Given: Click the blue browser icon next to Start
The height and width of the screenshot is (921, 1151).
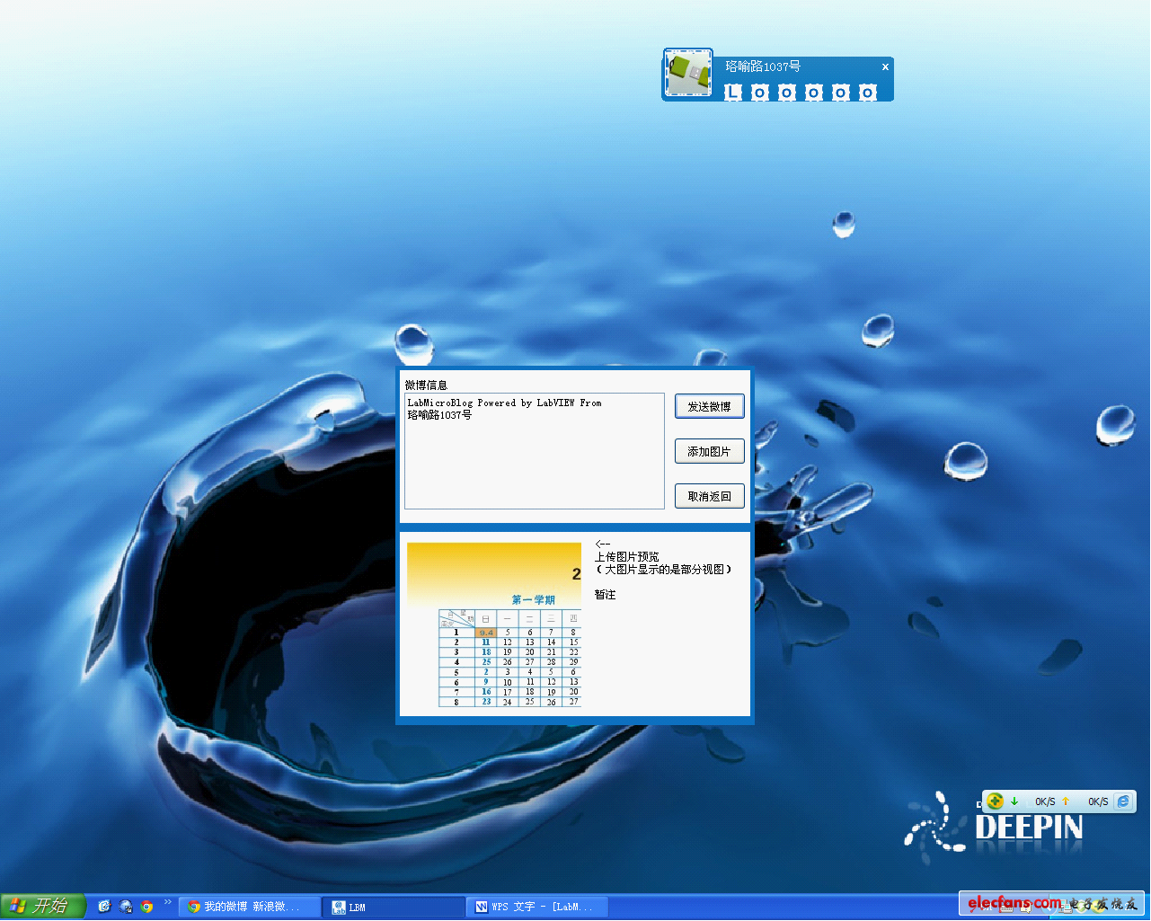Looking at the screenshot, I should point(104,907).
